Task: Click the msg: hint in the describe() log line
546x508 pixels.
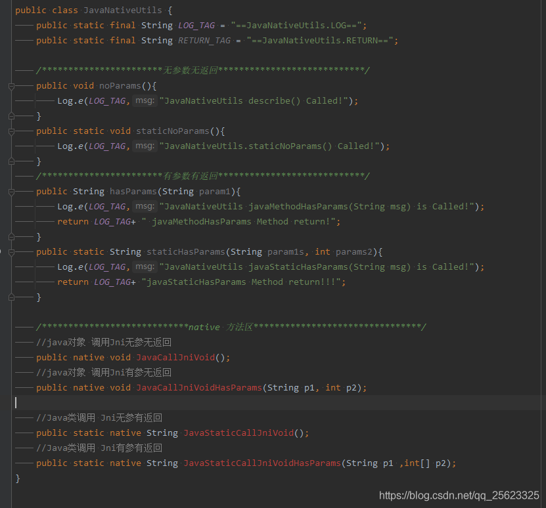Action: [145, 100]
